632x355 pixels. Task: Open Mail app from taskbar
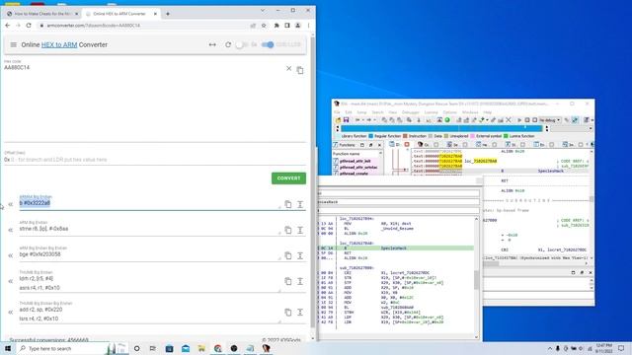[186, 348]
